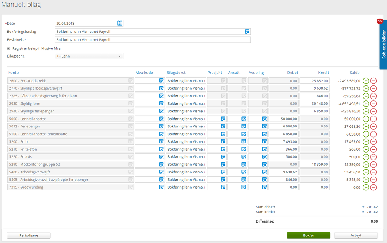Delete the 7395 Øreavrunding row
This screenshot has width=387, height=243.
click(x=373, y=187)
